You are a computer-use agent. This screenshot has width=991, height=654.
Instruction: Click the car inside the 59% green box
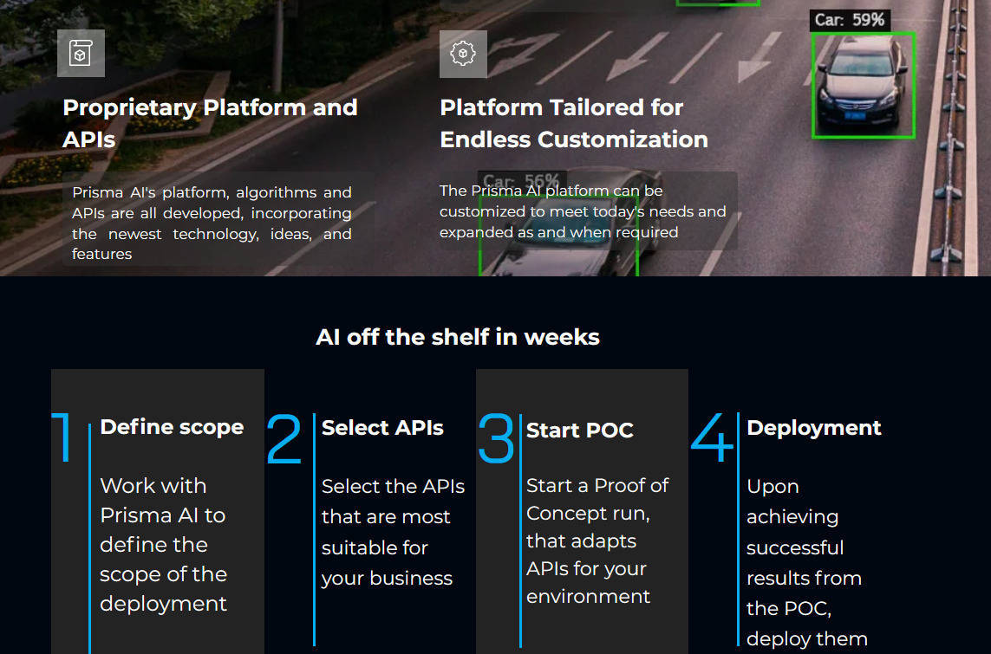point(862,84)
